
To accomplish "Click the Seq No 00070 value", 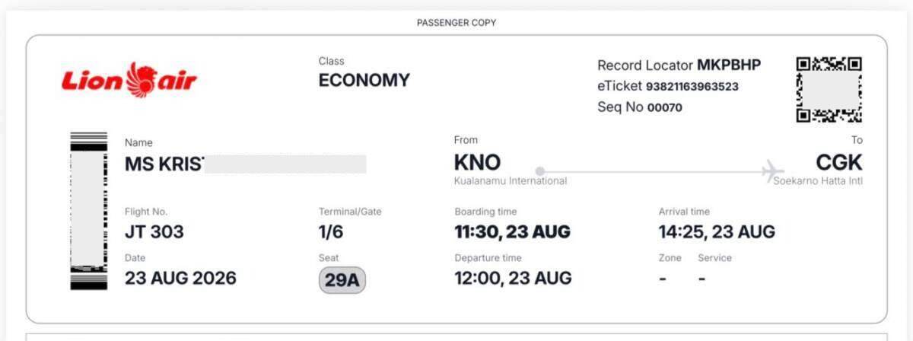I will (x=665, y=108).
